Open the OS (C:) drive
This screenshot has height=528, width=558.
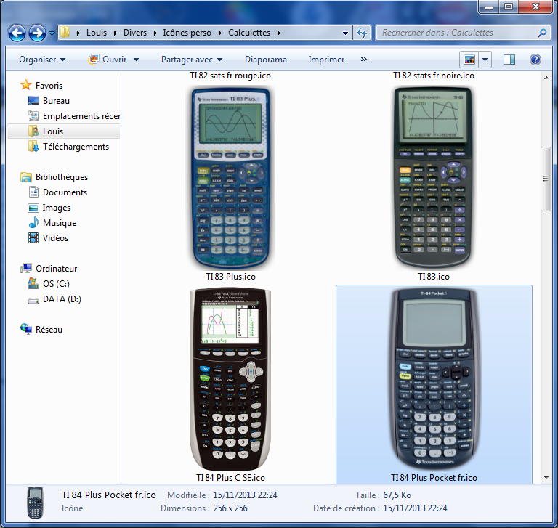49,283
